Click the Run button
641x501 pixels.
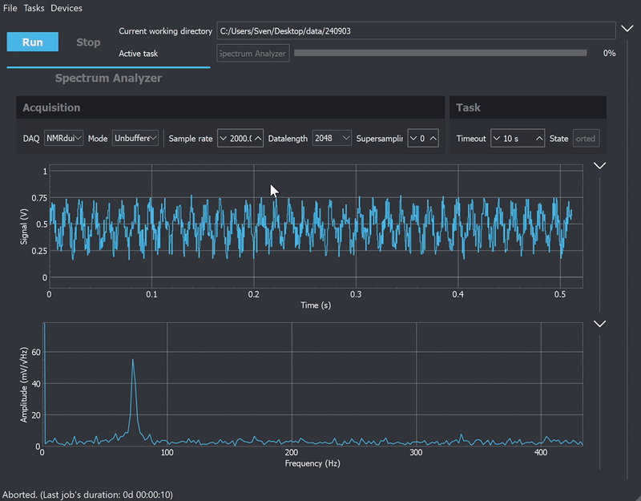click(x=32, y=42)
